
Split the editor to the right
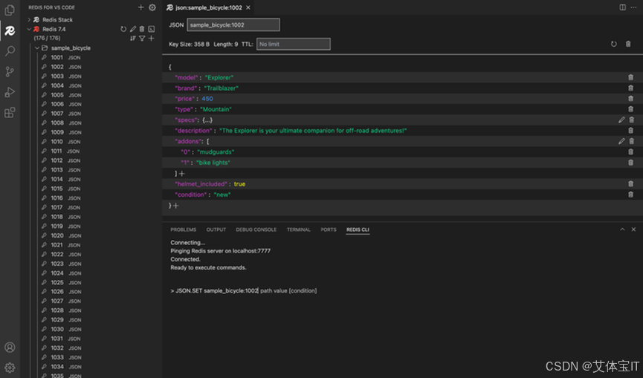(x=622, y=7)
